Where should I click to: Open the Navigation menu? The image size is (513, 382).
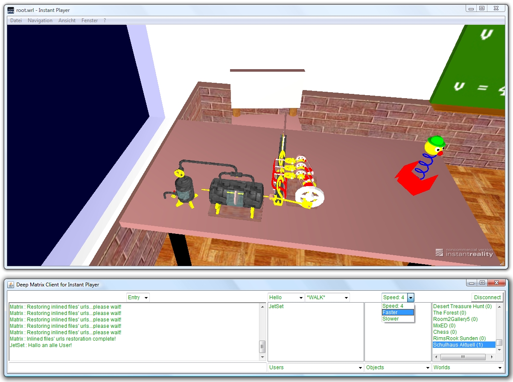point(40,20)
